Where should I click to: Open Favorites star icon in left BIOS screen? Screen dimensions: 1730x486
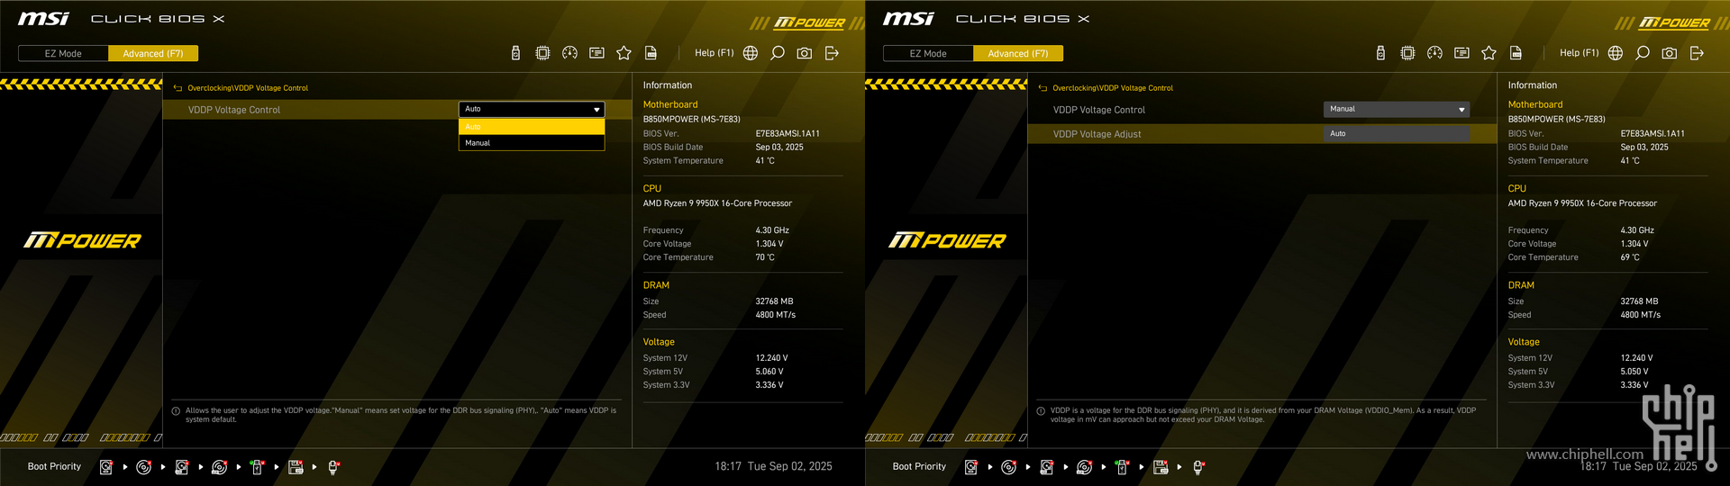624,53
